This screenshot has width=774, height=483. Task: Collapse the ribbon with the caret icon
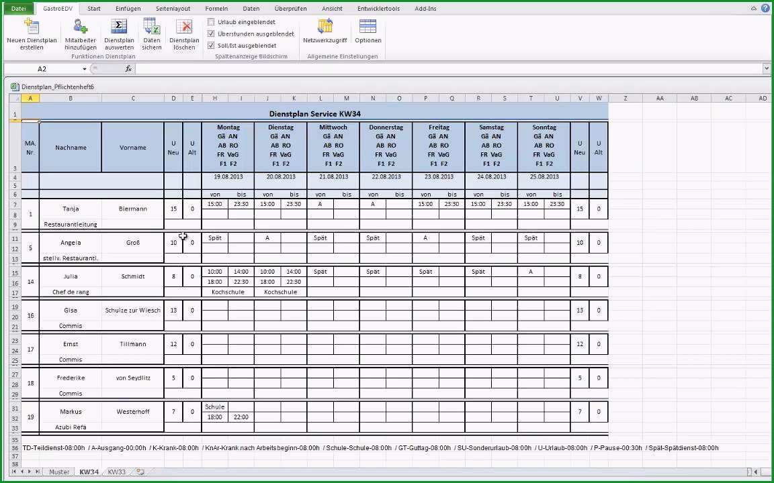point(754,8)
